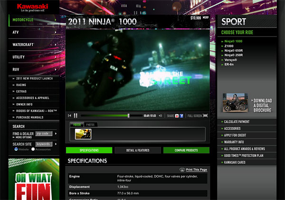Open Purchase Manuals link
The height and width of the screenshot is (200, 285).
[29, 118]
